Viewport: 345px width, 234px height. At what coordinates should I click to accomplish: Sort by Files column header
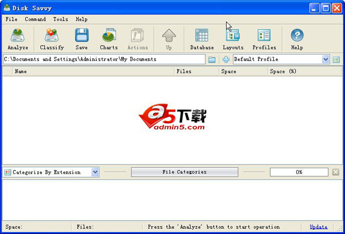197,71
